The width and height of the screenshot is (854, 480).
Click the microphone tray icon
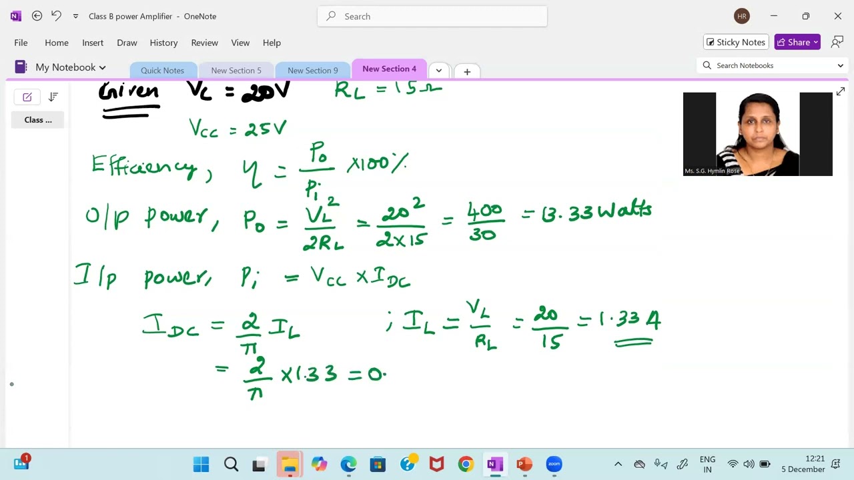(x=661, y=464)
